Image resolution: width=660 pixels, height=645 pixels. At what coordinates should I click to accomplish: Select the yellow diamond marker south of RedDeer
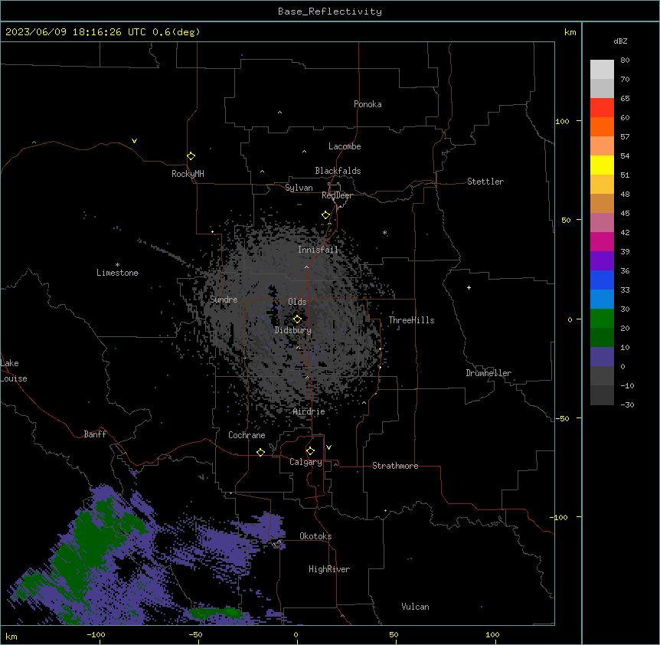325,215
